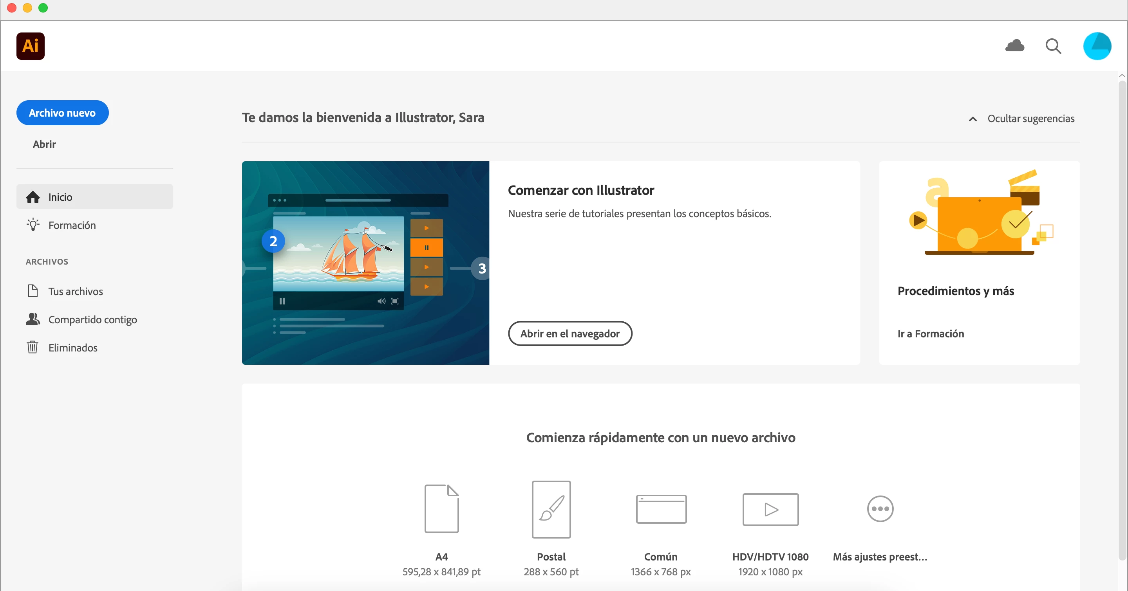Click the search magnifier icon
Screen dimensions: 1128x591
pos(1053,46)
